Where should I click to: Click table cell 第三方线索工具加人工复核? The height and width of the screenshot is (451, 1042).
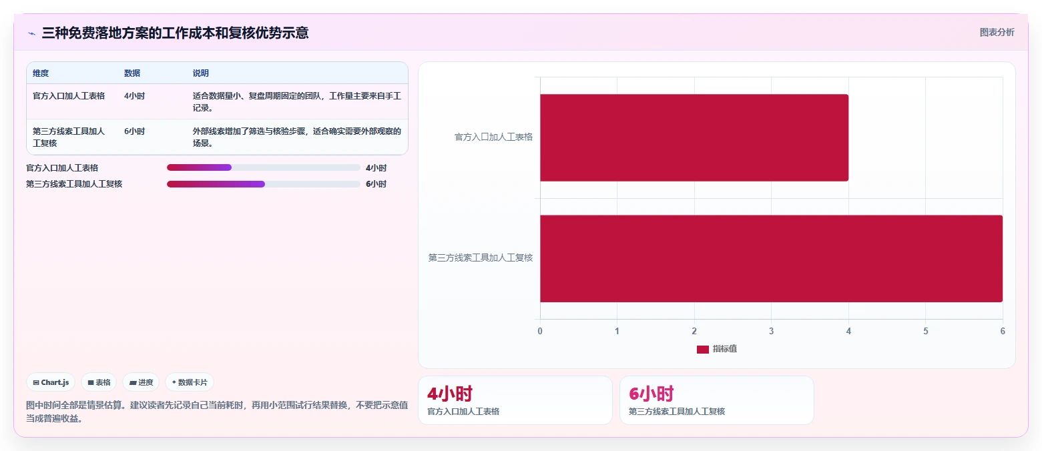click(69, 137)
